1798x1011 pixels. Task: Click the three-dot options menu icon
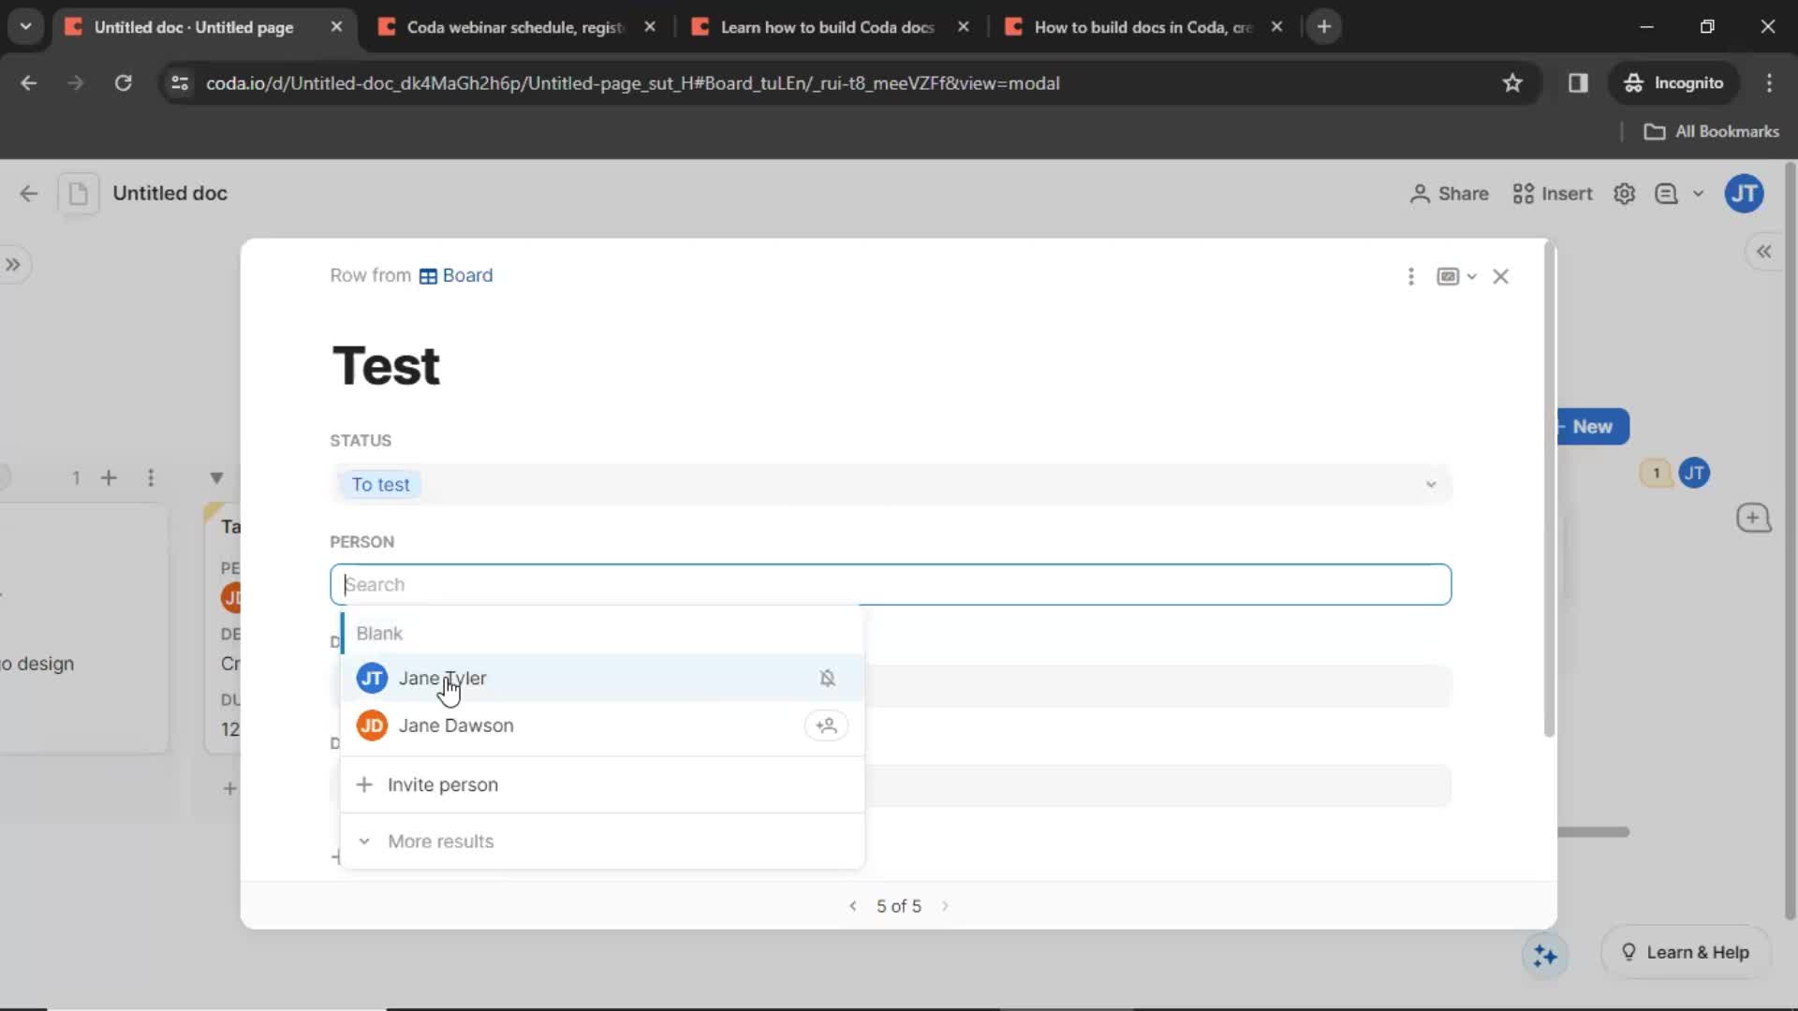point(1411,275)
